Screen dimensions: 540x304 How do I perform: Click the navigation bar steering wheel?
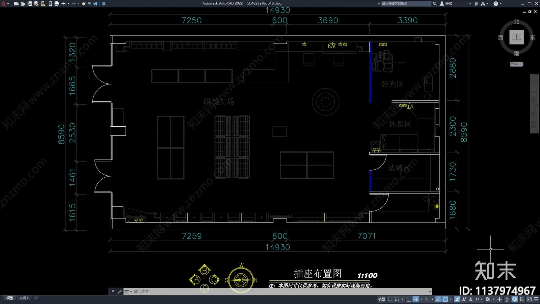coord(534,82)
